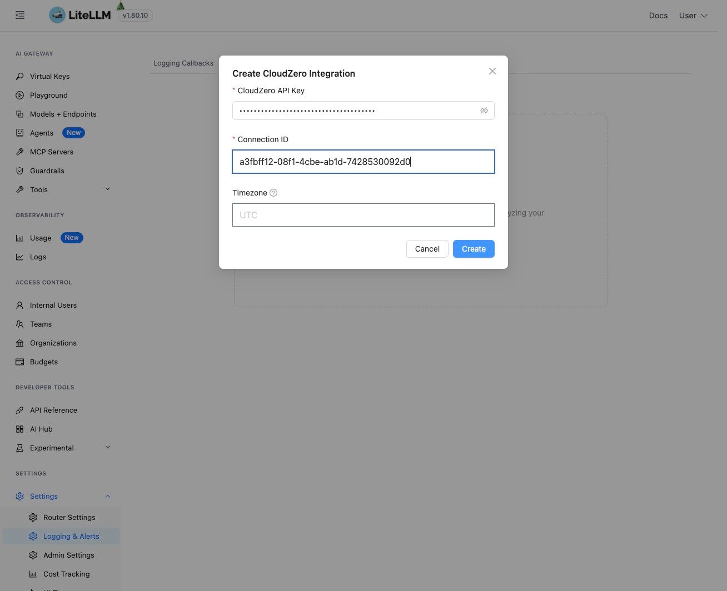
Task: Switch to the Logging Callbacks tab
Action: pos(183,63)
